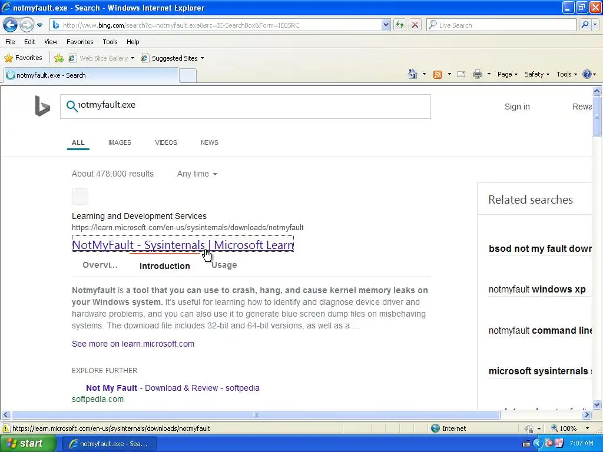Expand the Feeds dropdown arrow
603x452 pixels.
tap(449, 74)
